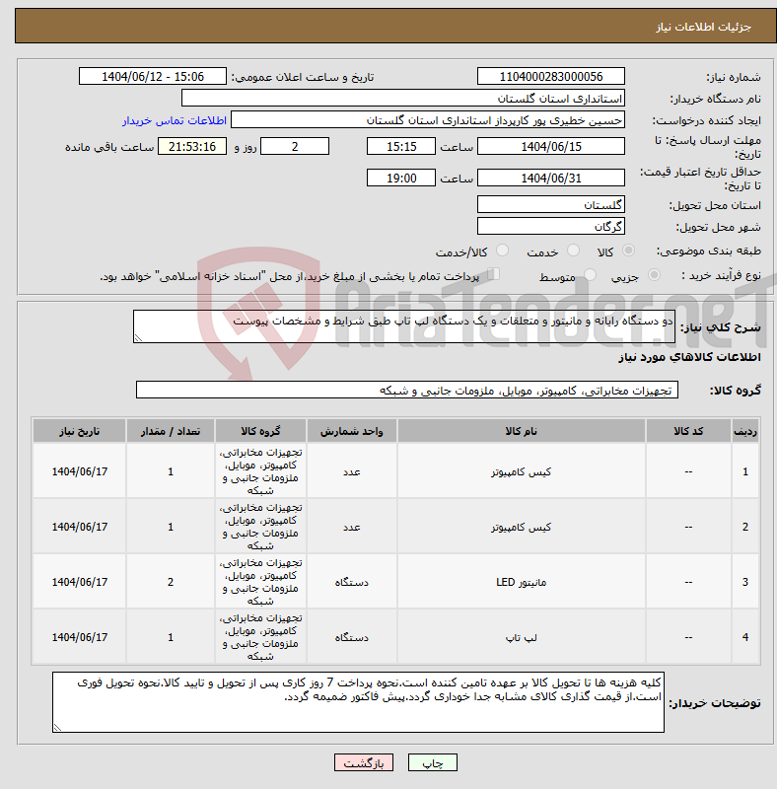Viewport: 777px width, 789px height.
Task: Click the delivery city field گرگان
Action: (550, 227)
